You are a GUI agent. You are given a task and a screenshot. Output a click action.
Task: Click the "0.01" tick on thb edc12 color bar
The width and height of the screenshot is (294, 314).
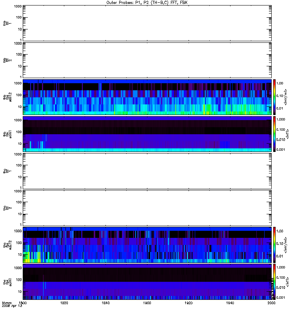[x=279, y=108]
